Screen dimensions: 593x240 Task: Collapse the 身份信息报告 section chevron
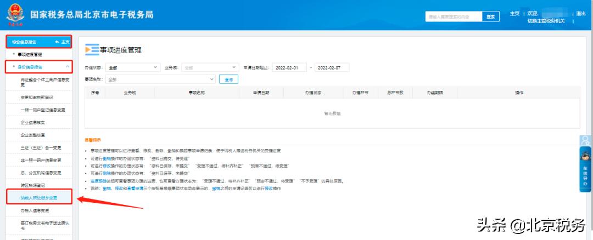point(68,67)
